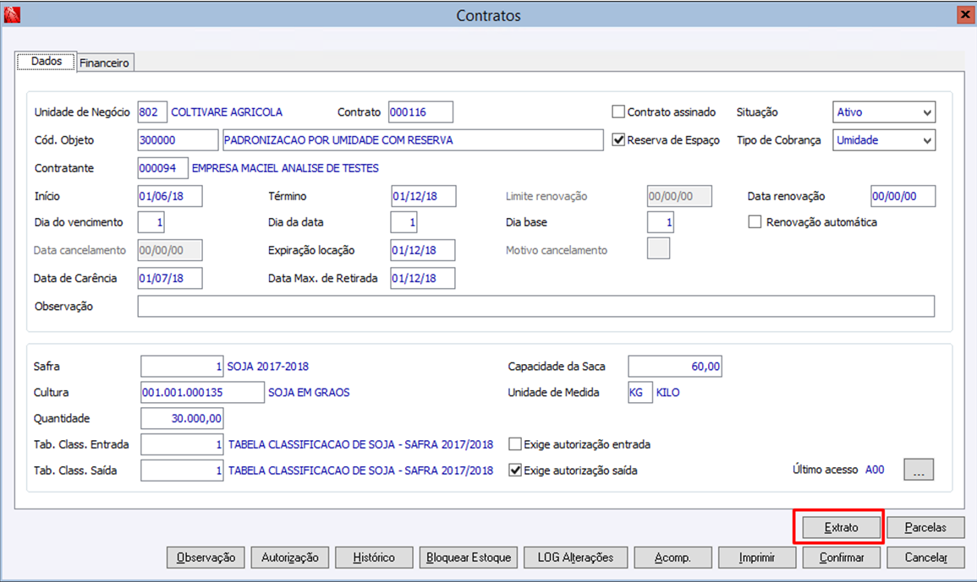Open the LOG Alterações window

click(575, 558)
